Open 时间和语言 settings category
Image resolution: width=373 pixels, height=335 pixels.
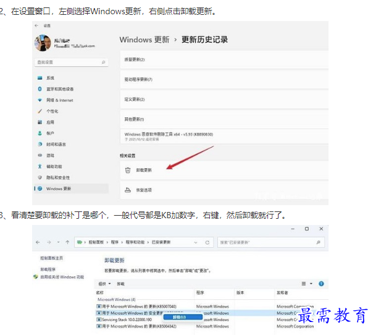click(56, 144)
